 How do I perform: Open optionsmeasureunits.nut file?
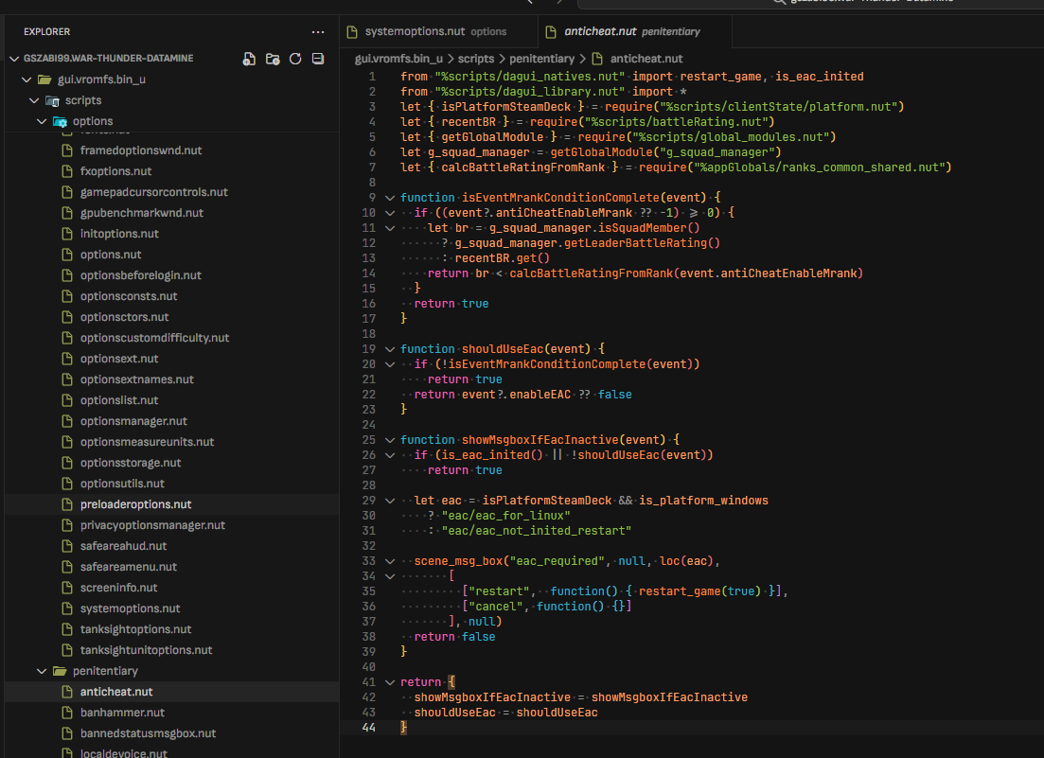tap(171, 442)
